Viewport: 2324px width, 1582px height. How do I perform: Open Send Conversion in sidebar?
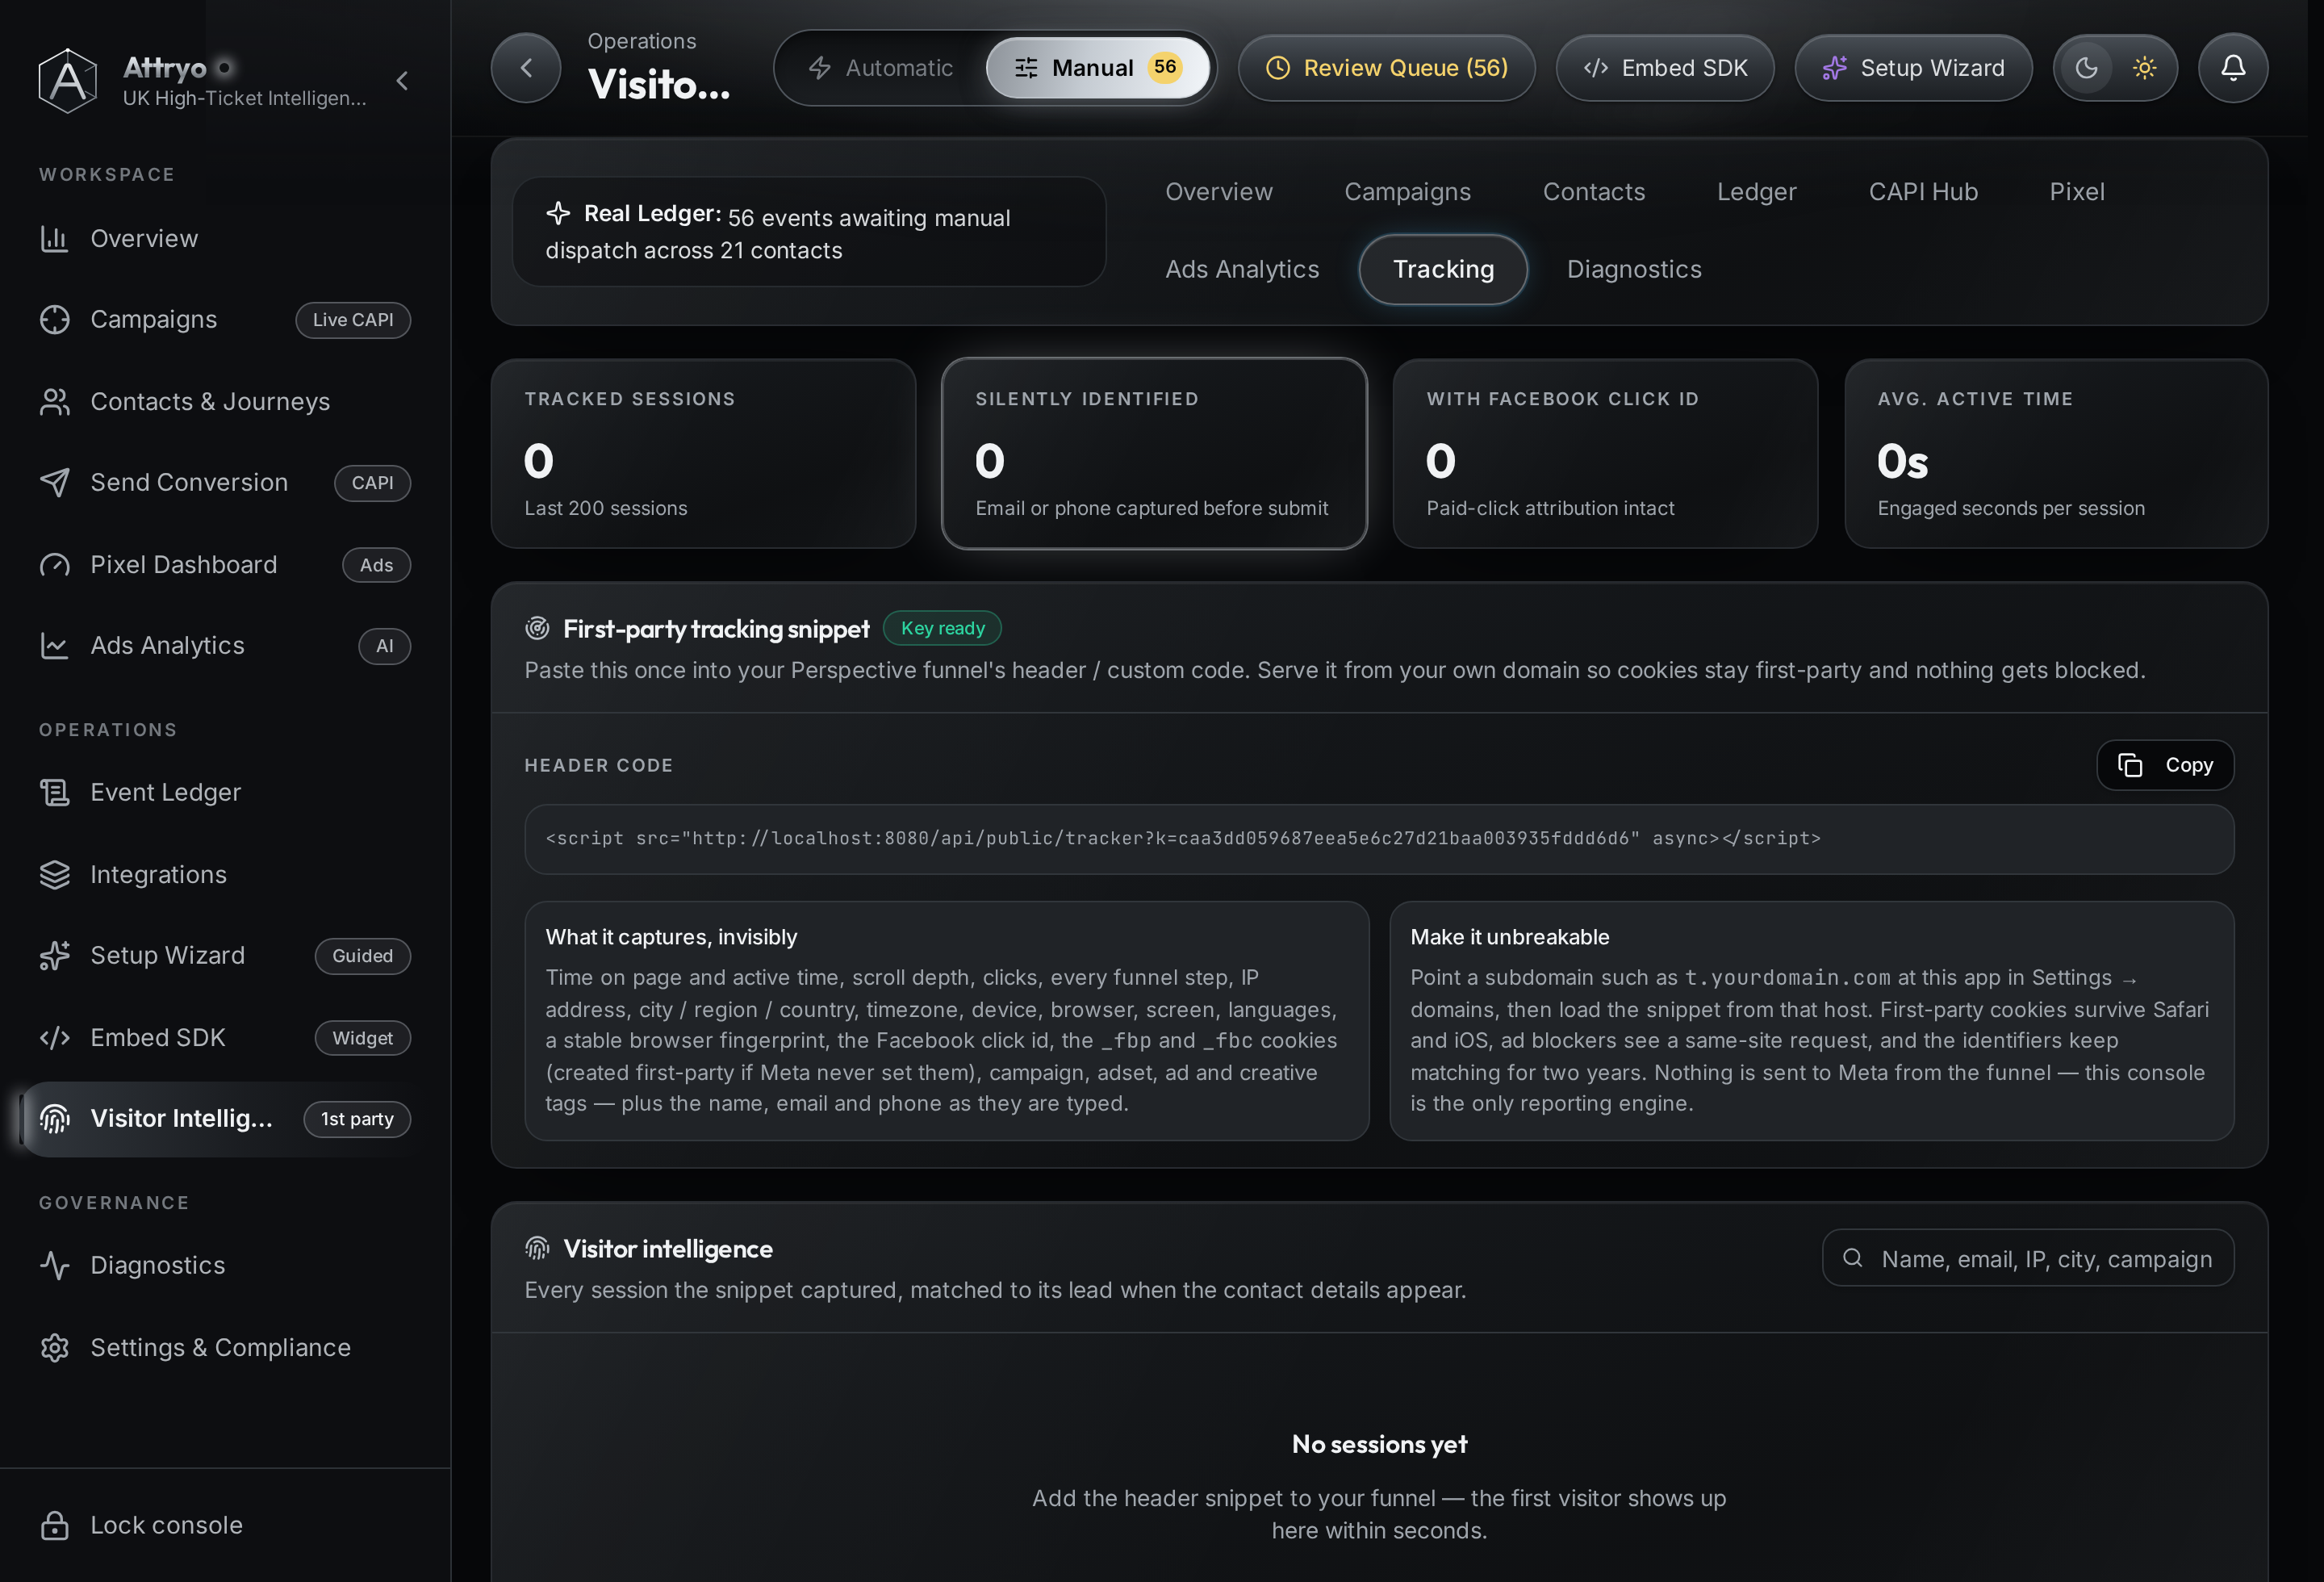pyautogui.click(x=225, y=482)
